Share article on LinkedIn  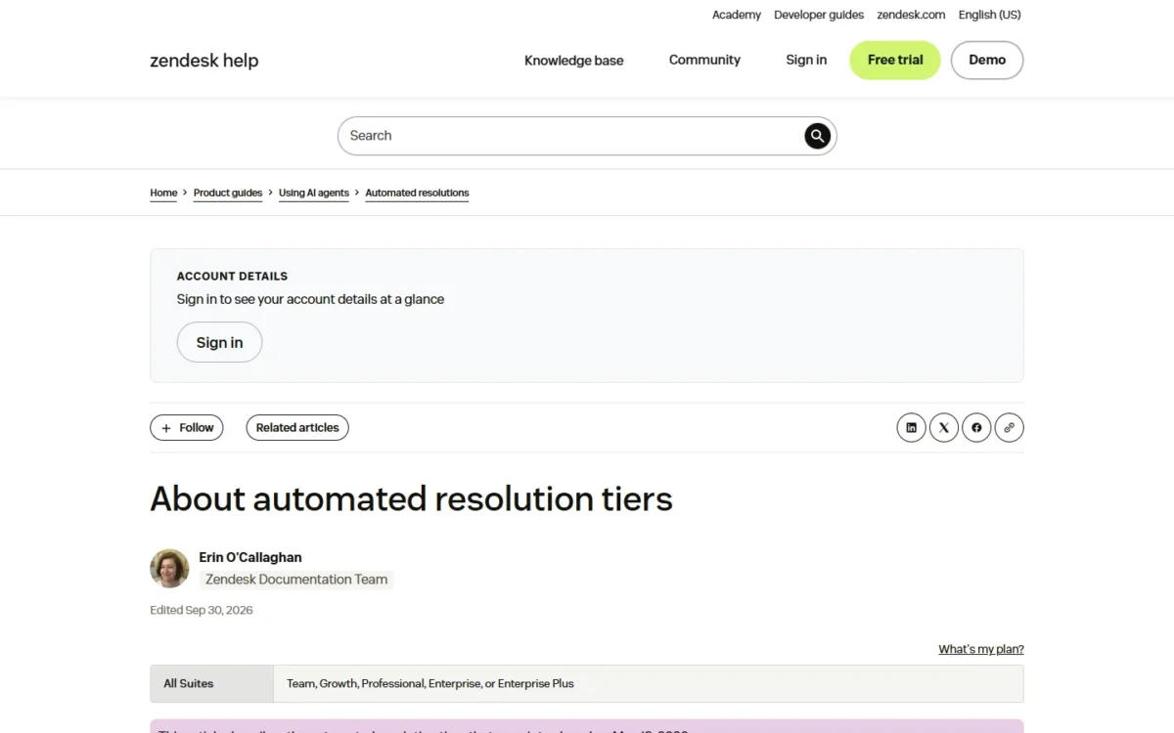click(911, 427)
